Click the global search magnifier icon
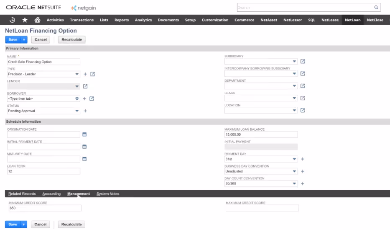The width and height of the screenshot is (390, 230). point(376,8)
